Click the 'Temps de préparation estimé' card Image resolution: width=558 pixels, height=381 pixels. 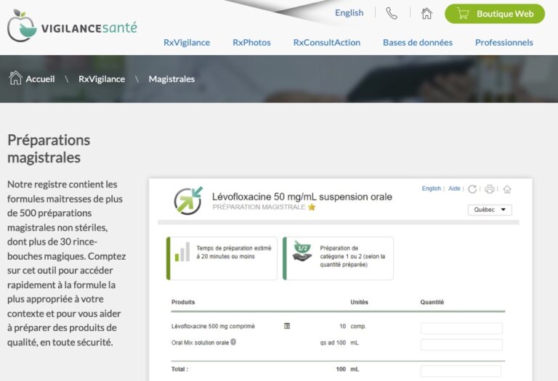[x=222, y=258]
